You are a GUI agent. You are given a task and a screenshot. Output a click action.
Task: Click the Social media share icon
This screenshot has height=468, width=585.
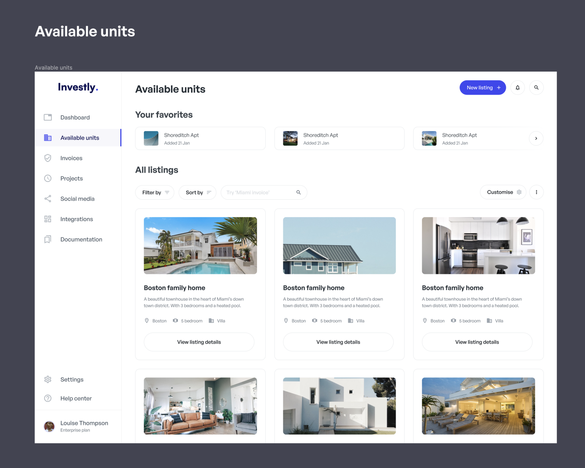click(48, 199)
